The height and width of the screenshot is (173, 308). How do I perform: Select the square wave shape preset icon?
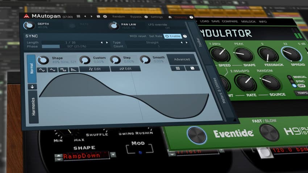(63, 69)
